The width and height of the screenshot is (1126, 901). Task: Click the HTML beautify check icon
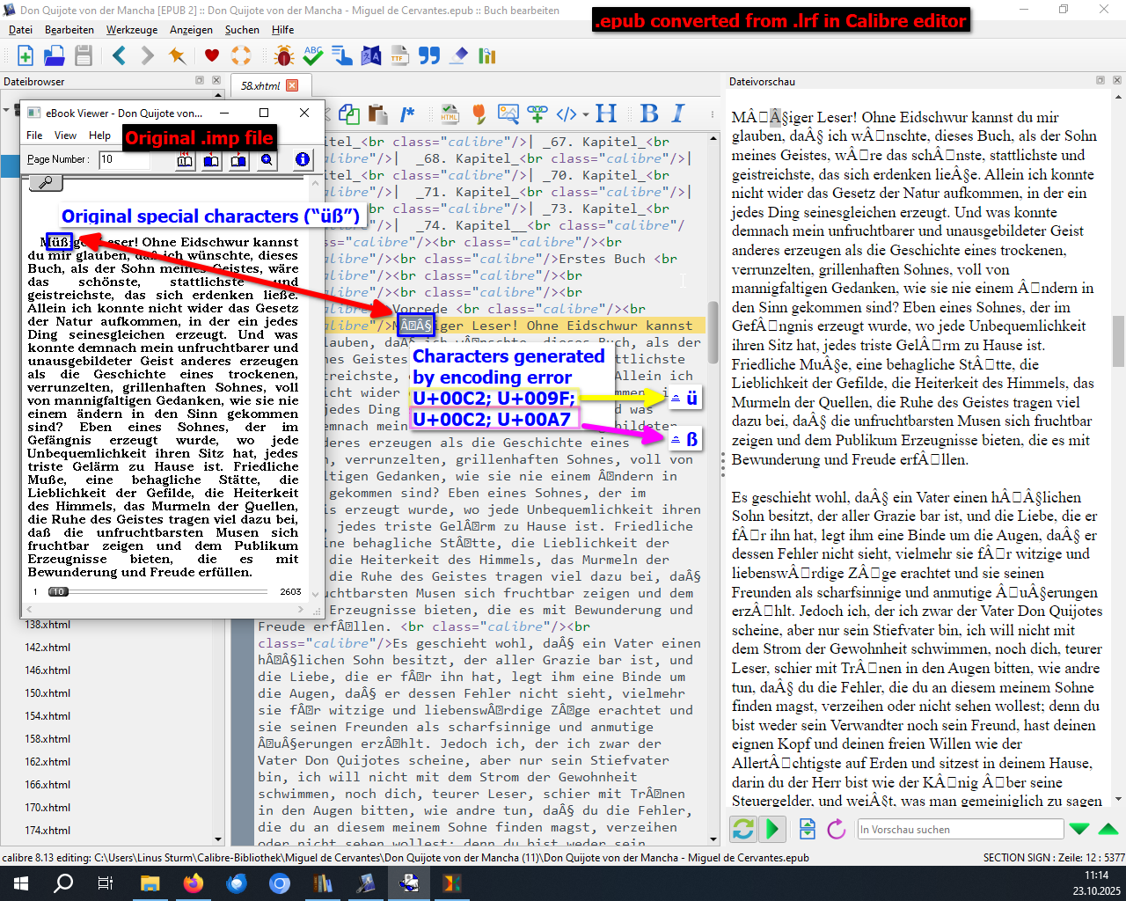(450, 114)
